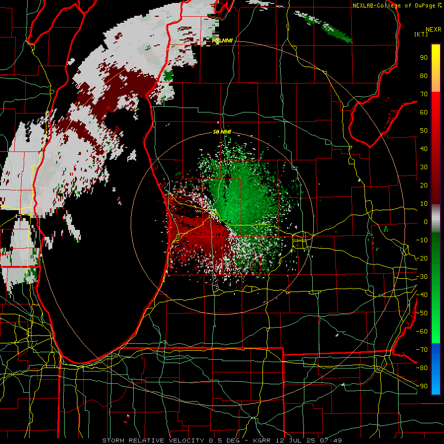444x444 pixels.
Task: Click the positive 80 scale value
Action: (x=424, y=76)
